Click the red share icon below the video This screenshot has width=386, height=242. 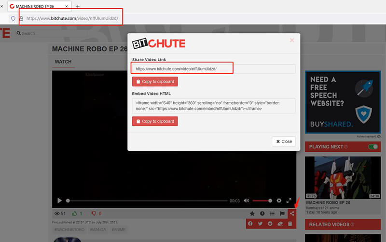[x=292, y=214]
